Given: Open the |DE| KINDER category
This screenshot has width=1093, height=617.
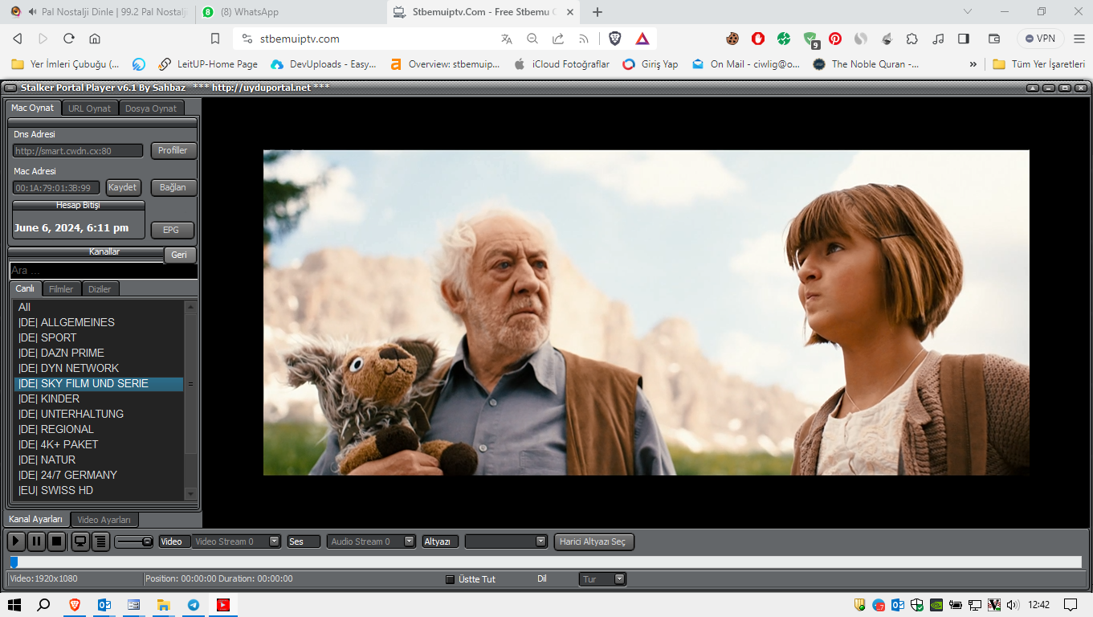Looking at the screenshot, I should tap(99, 398).
